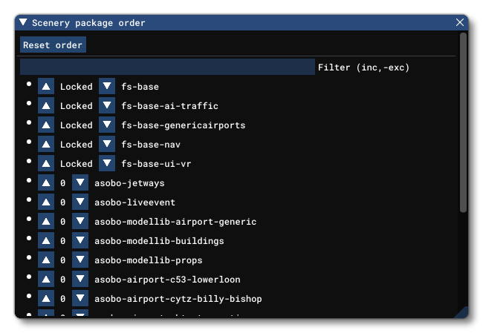Collapse the Scenery package order window

[x=23, y=23]
